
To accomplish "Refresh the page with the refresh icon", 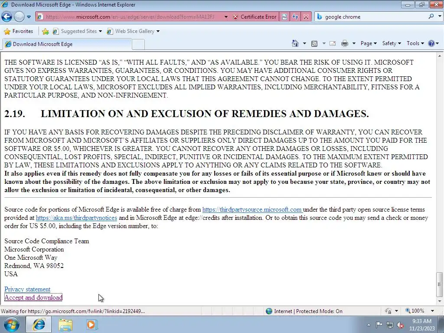I will tap(295, 17).
